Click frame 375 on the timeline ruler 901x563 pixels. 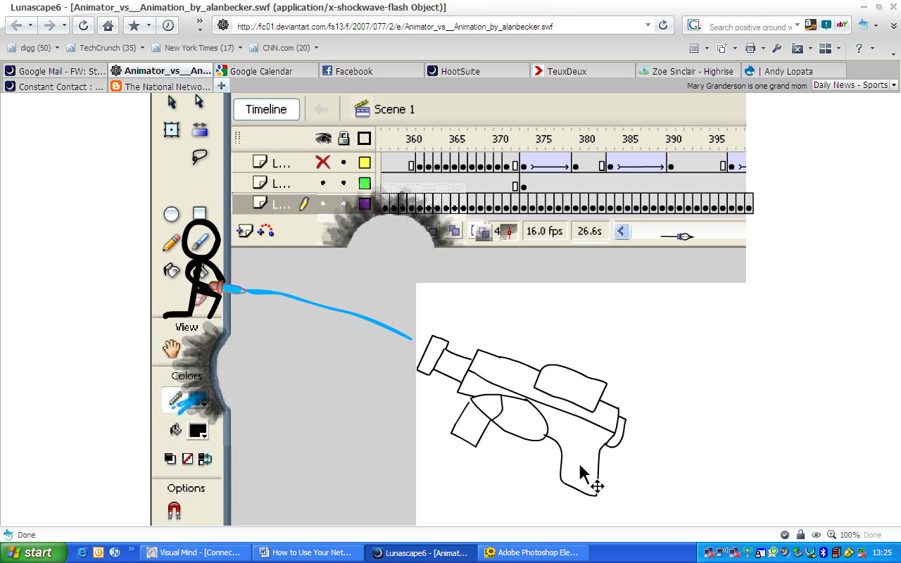543,139
